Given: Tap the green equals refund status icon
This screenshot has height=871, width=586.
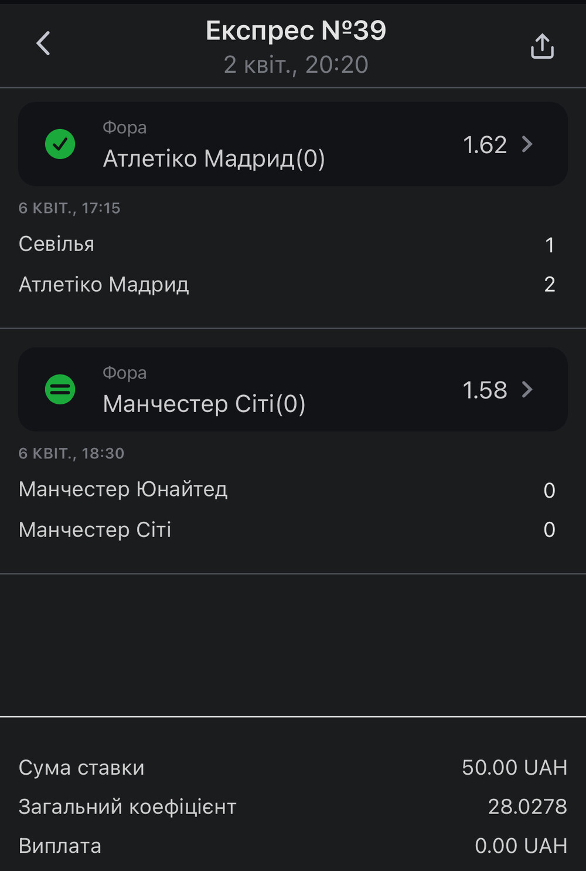Looking at the screenshot, I should (60, 389).
